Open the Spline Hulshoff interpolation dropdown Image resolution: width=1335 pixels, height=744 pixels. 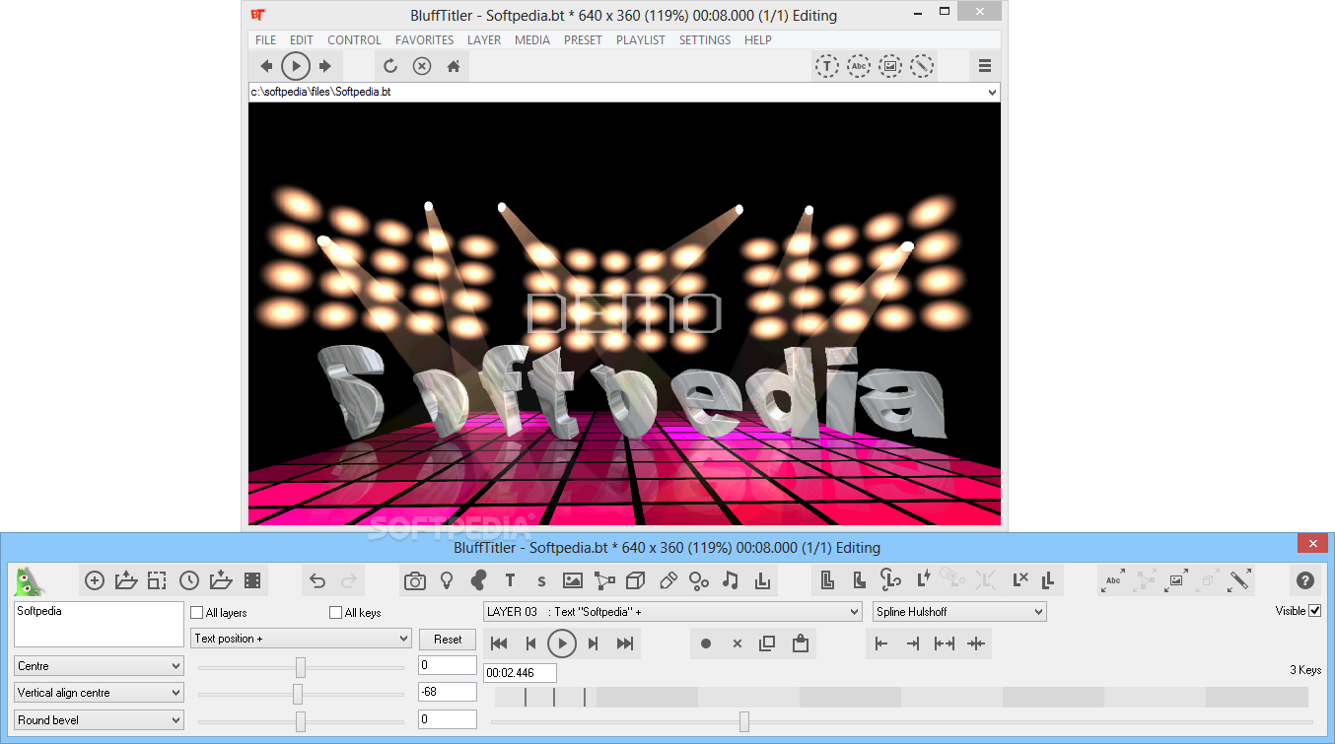click(959, 612)
